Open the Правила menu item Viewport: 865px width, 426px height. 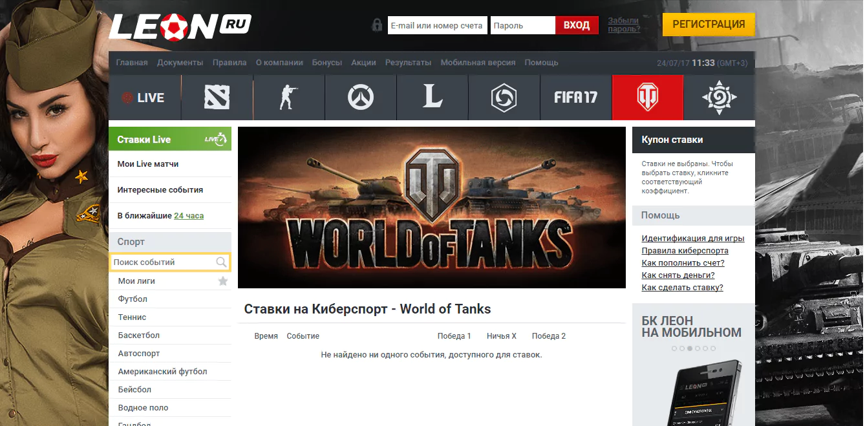(x=230, y=63)
